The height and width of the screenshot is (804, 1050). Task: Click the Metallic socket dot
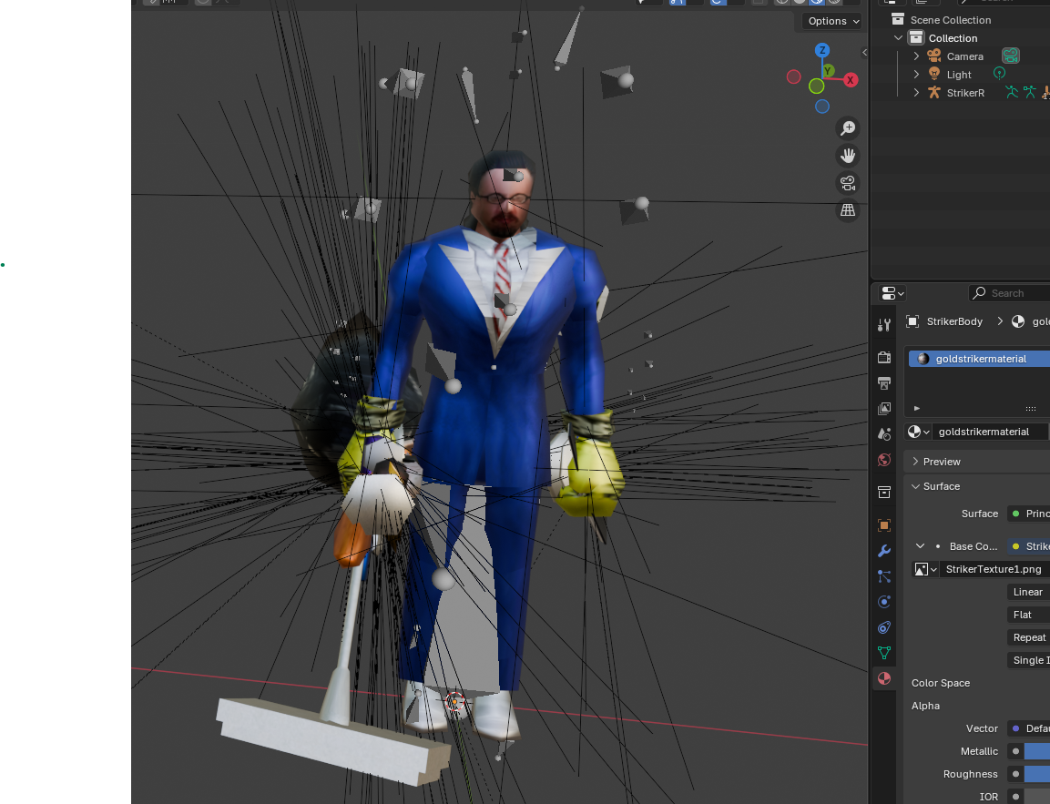(x=1015, y=751)
